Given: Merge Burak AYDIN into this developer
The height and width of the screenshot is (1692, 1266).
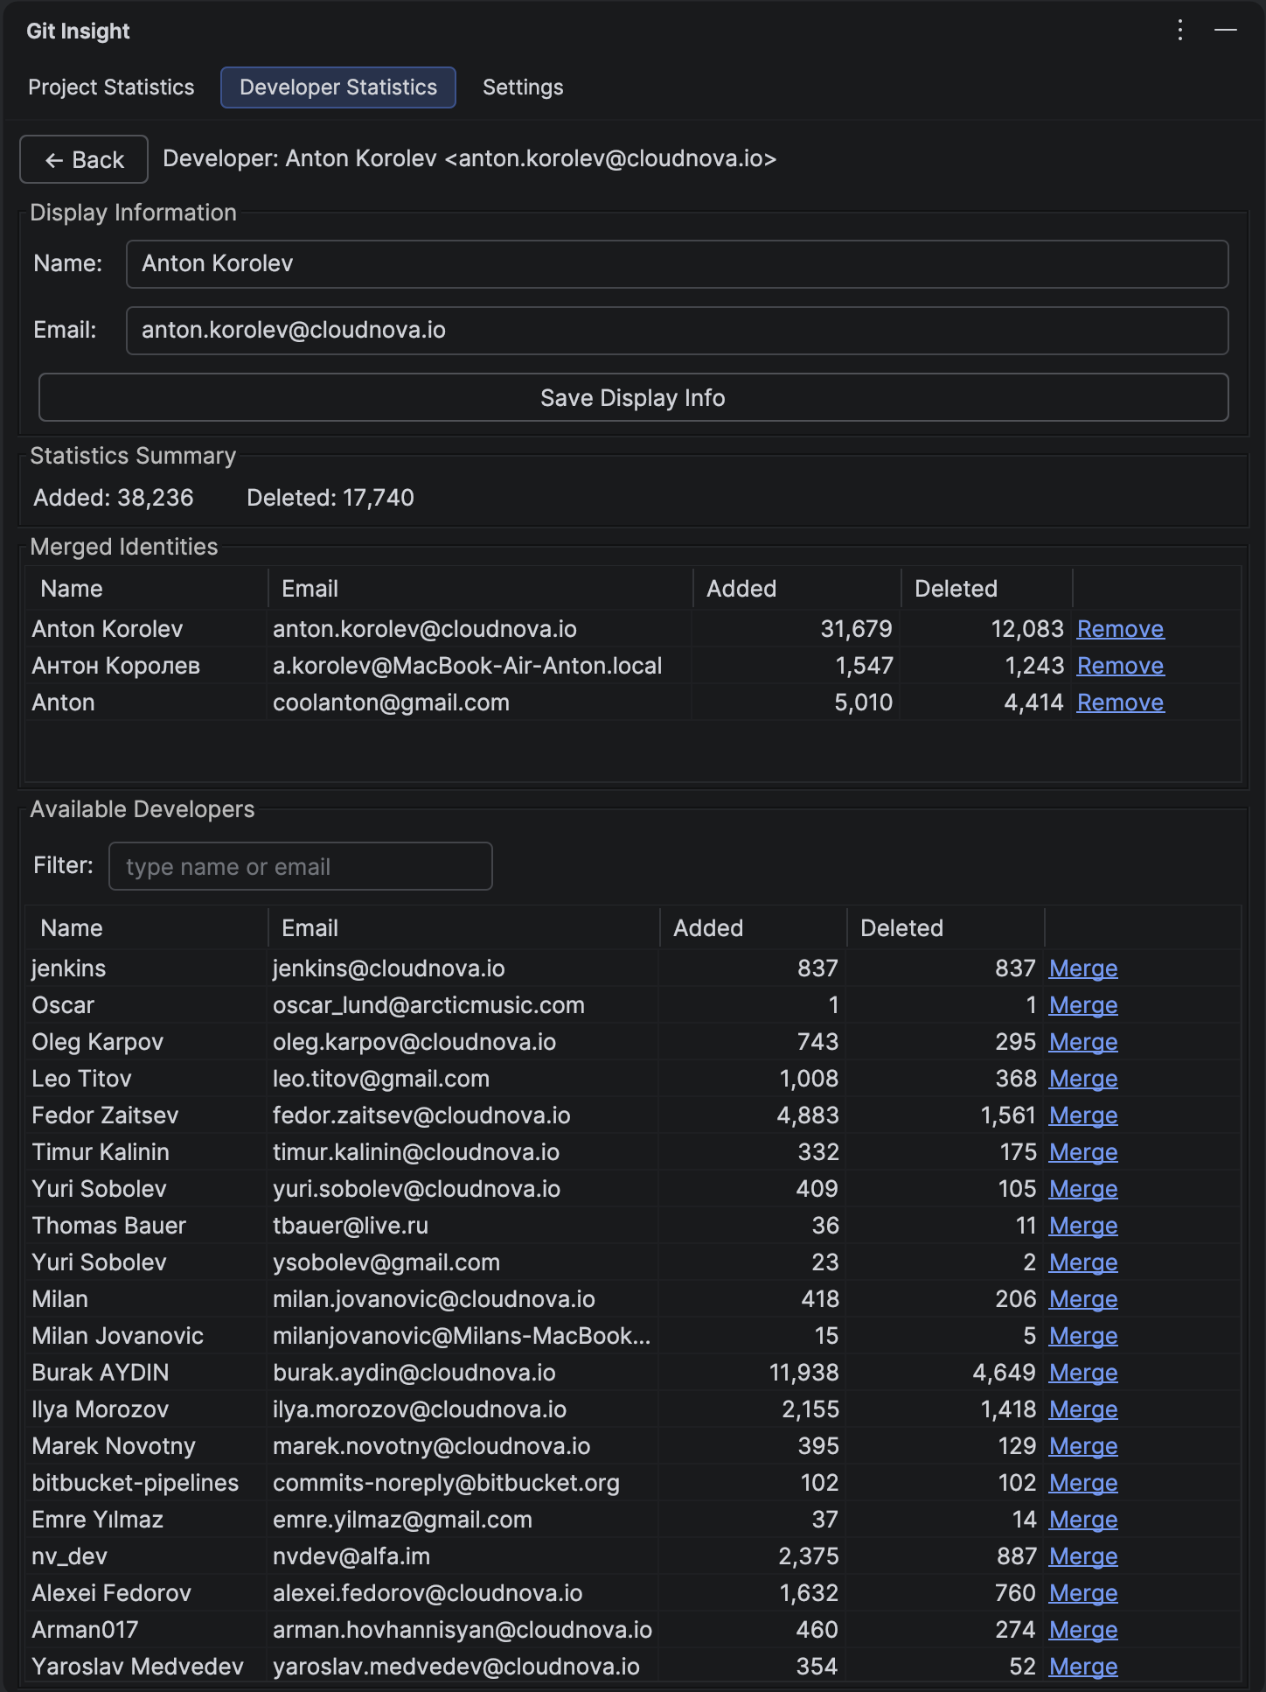Looking at the screenshot, I should click(x=1083, y=1373).
